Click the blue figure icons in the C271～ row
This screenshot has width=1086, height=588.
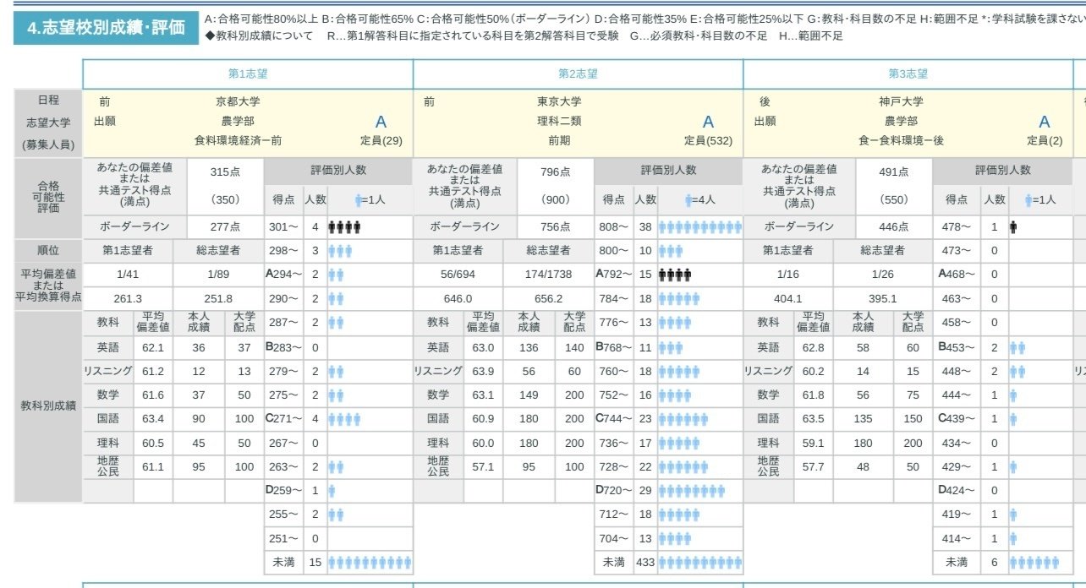[x=345, y=419]
